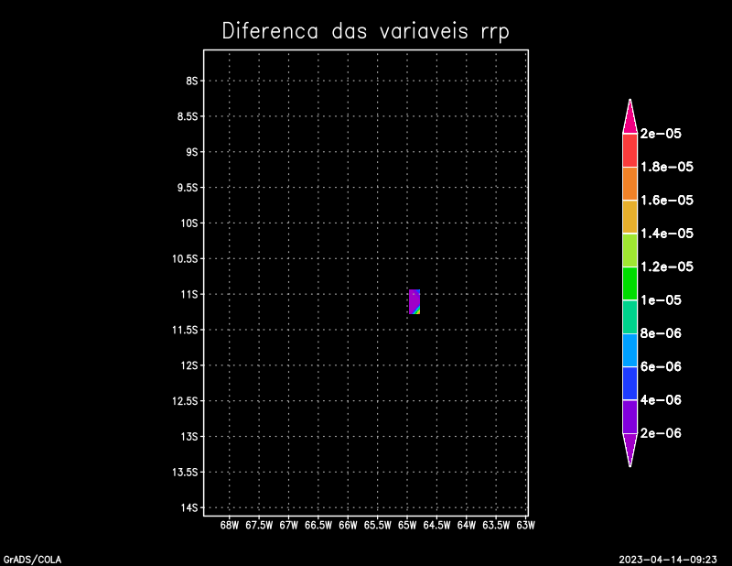Select the 66W longitude axis label

(x=348, y=525)
